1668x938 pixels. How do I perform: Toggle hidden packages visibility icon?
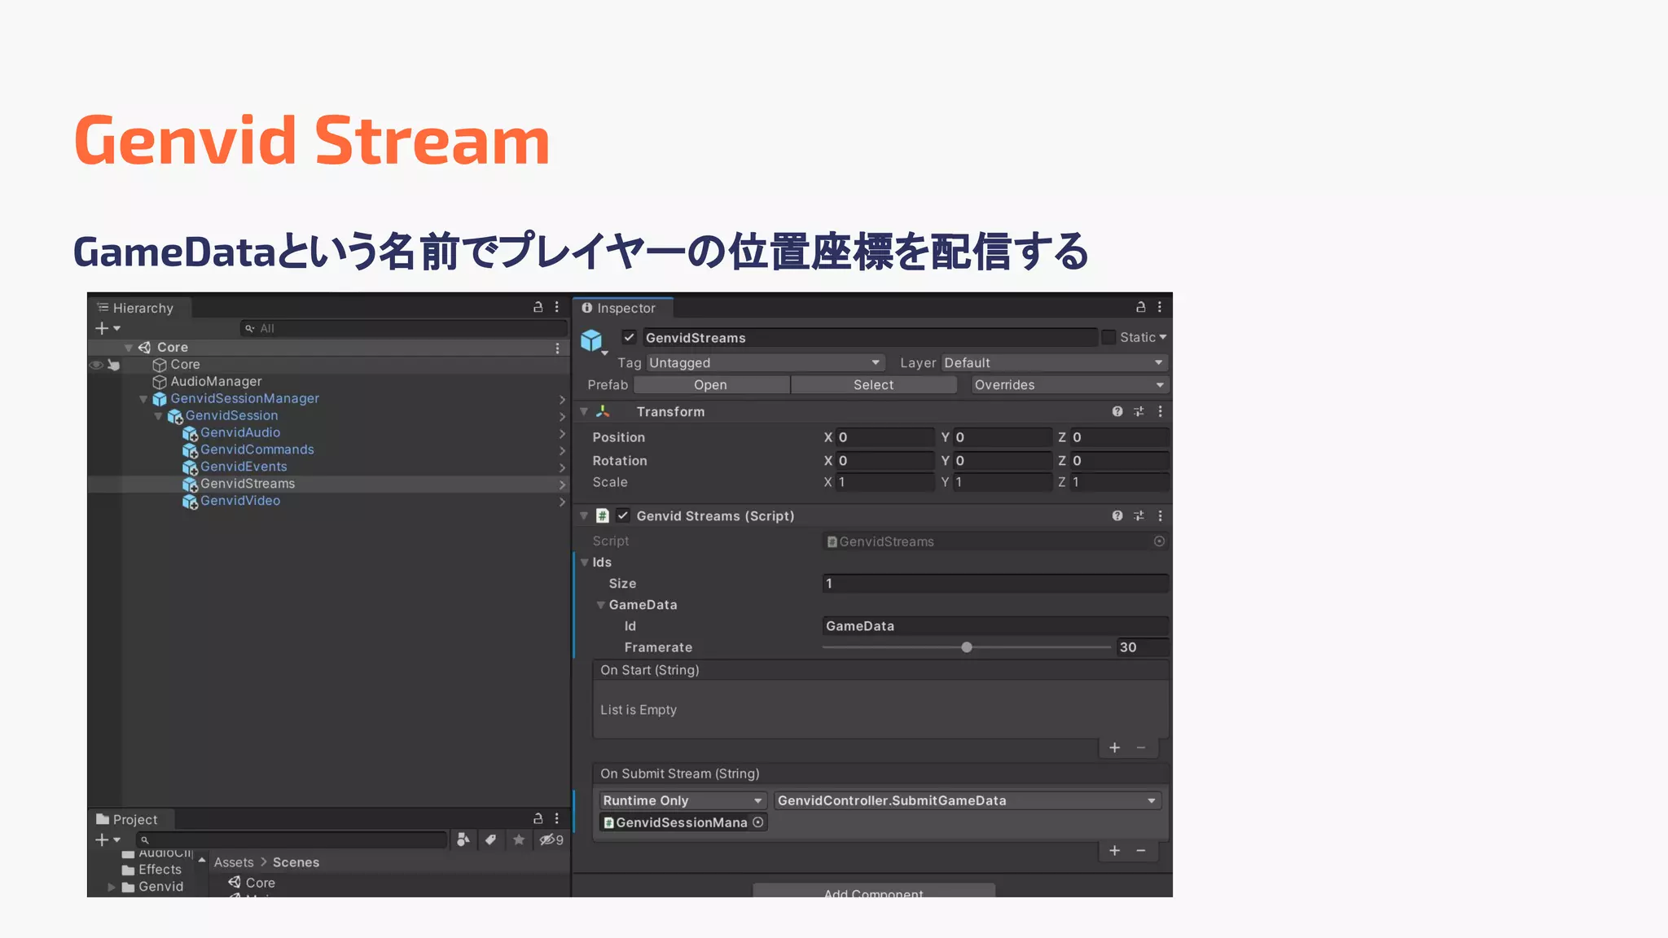[x=551, y=839]
